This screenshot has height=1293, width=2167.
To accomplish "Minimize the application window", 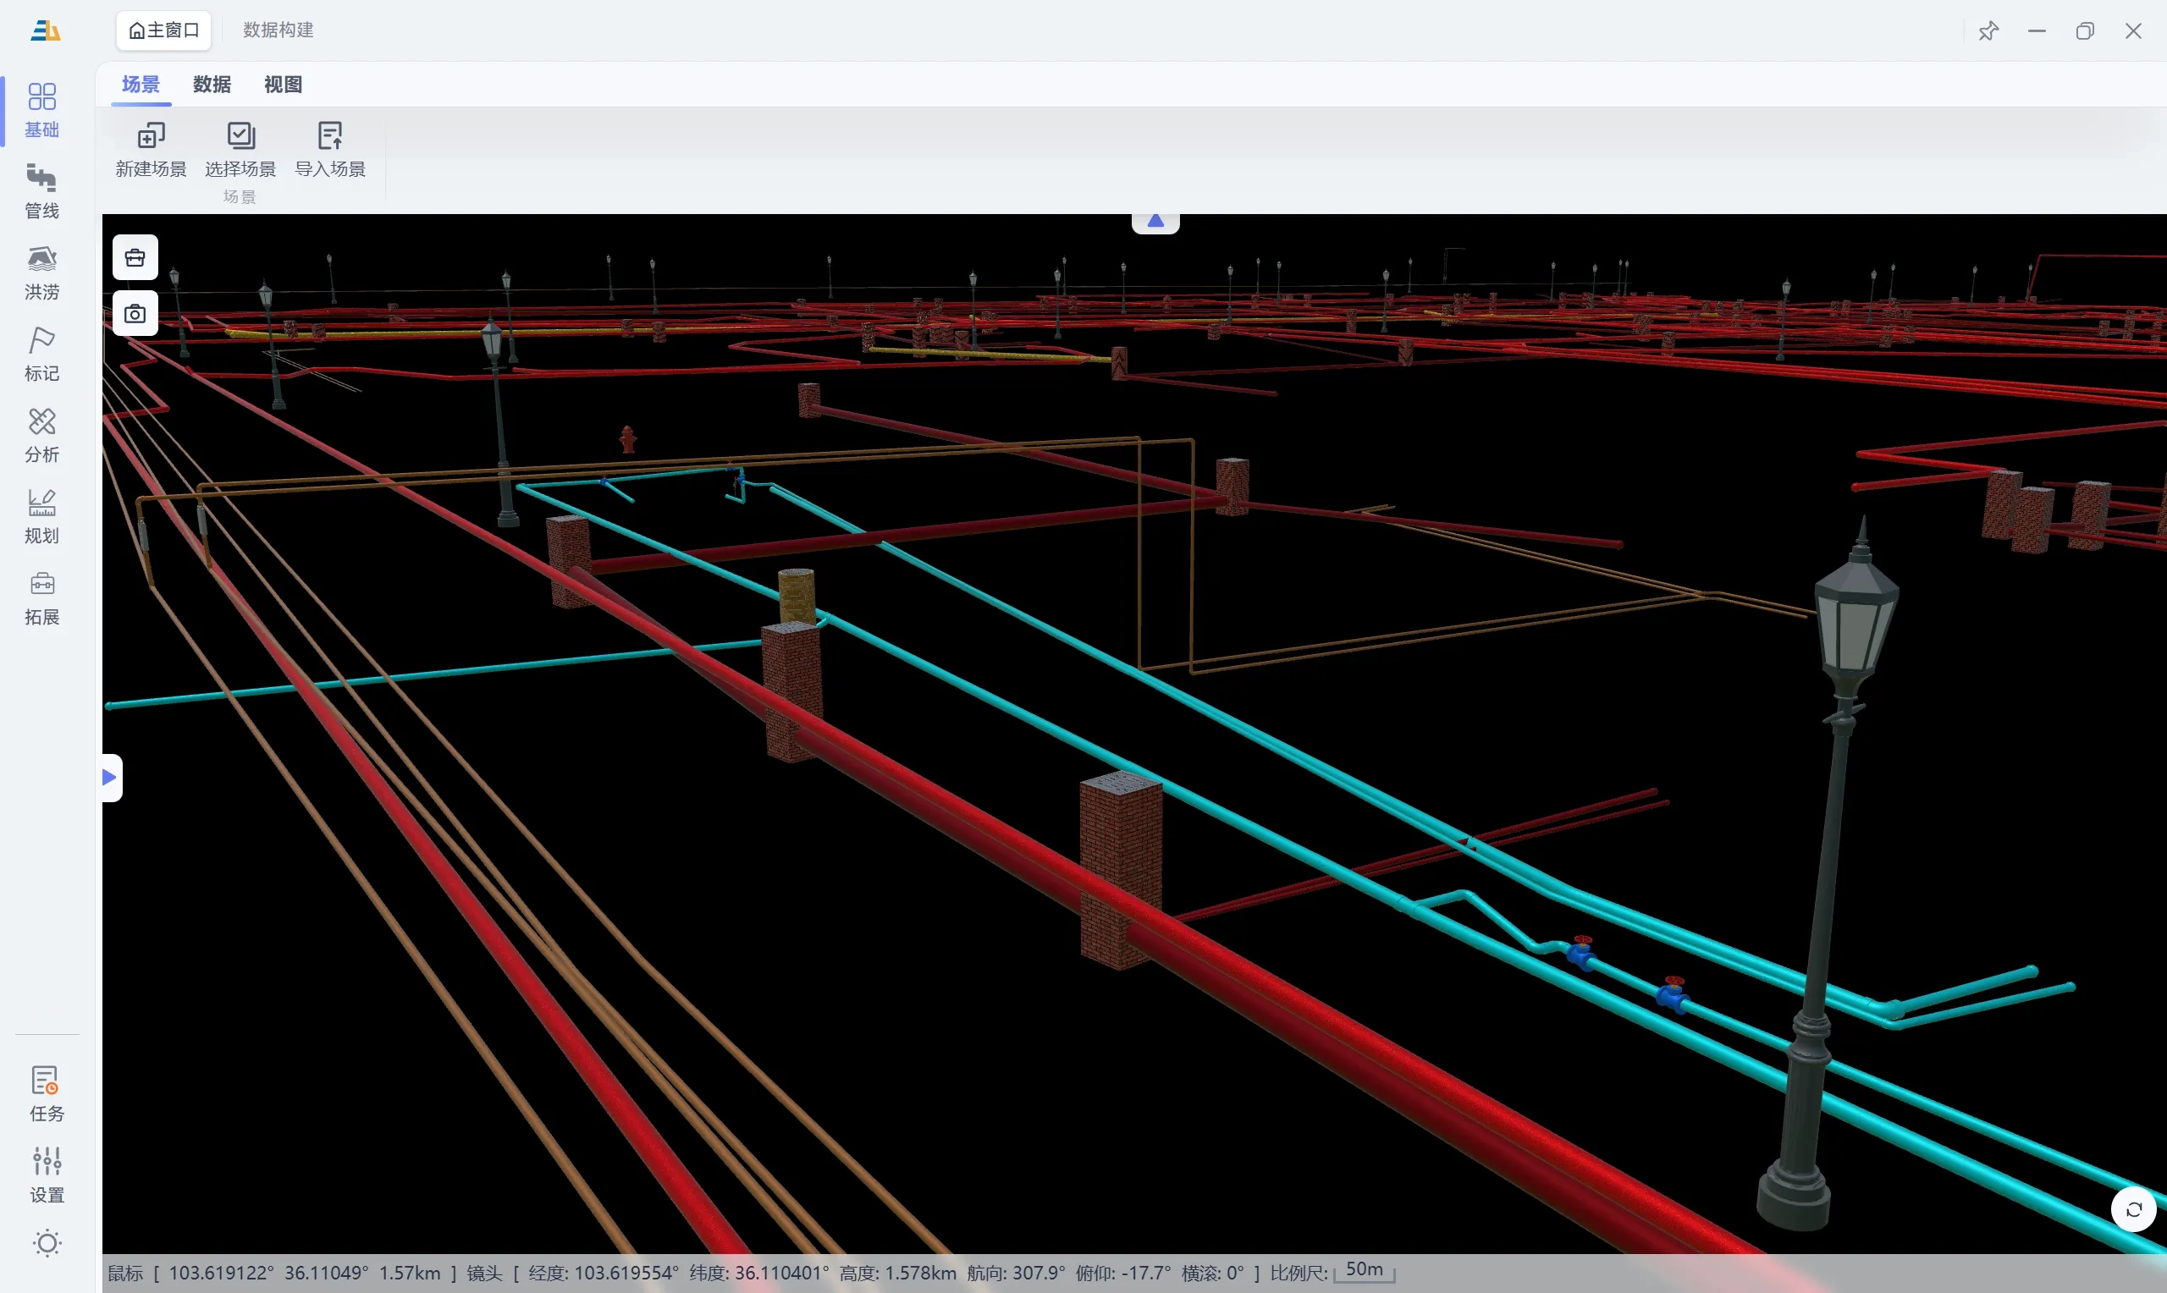I will [2037, 31].
